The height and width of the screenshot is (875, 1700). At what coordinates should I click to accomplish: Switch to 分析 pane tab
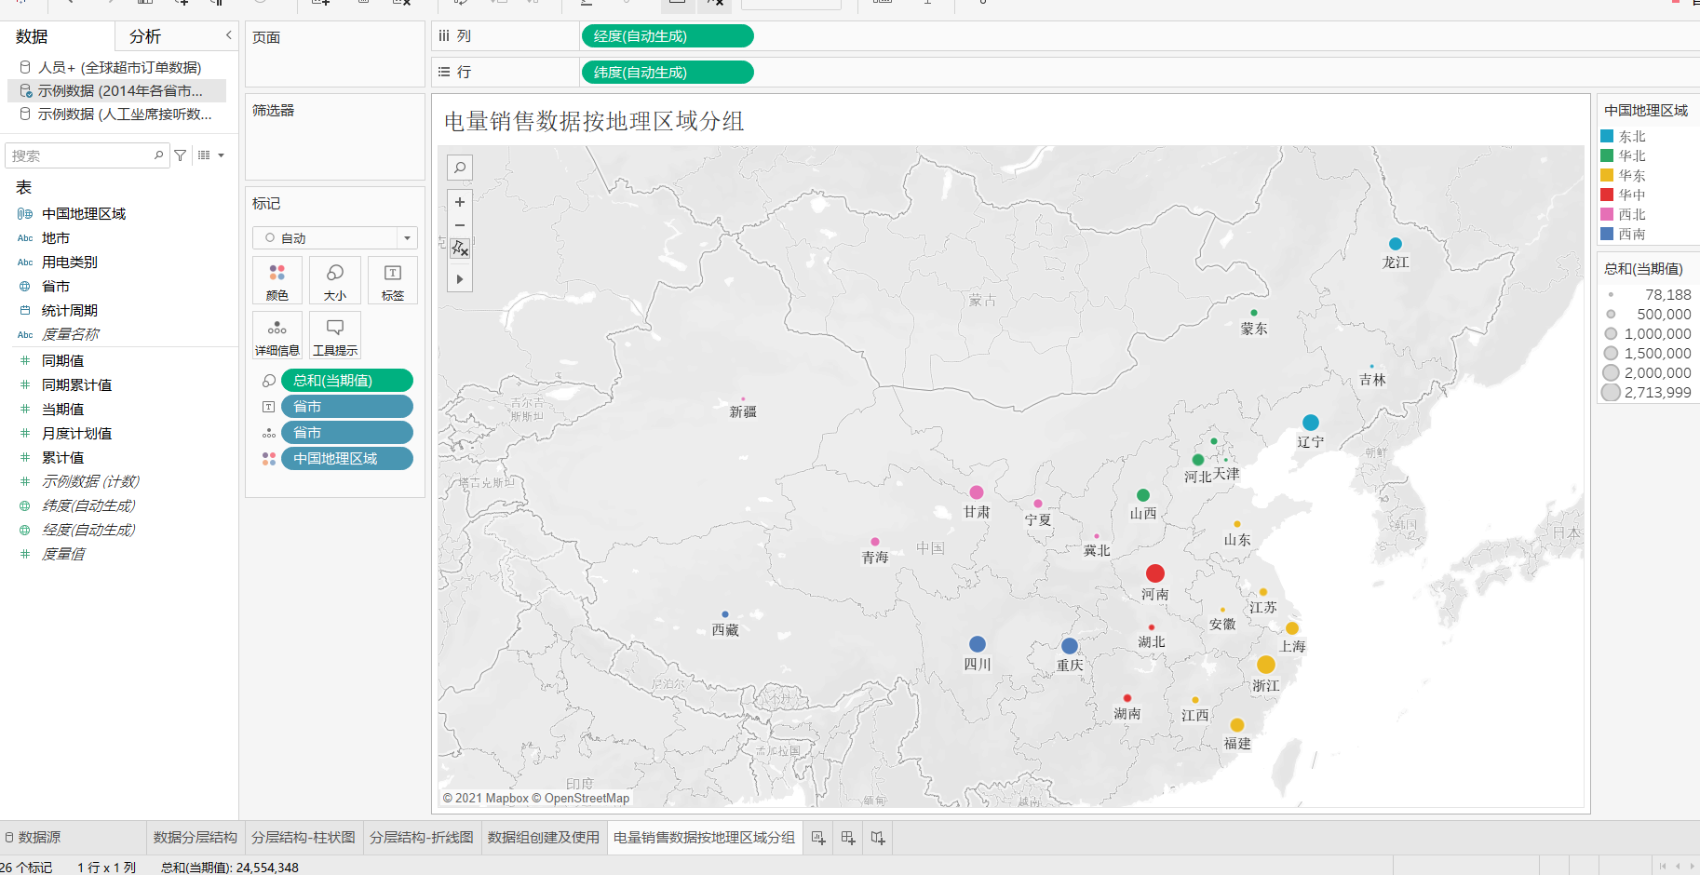[145, 36]
